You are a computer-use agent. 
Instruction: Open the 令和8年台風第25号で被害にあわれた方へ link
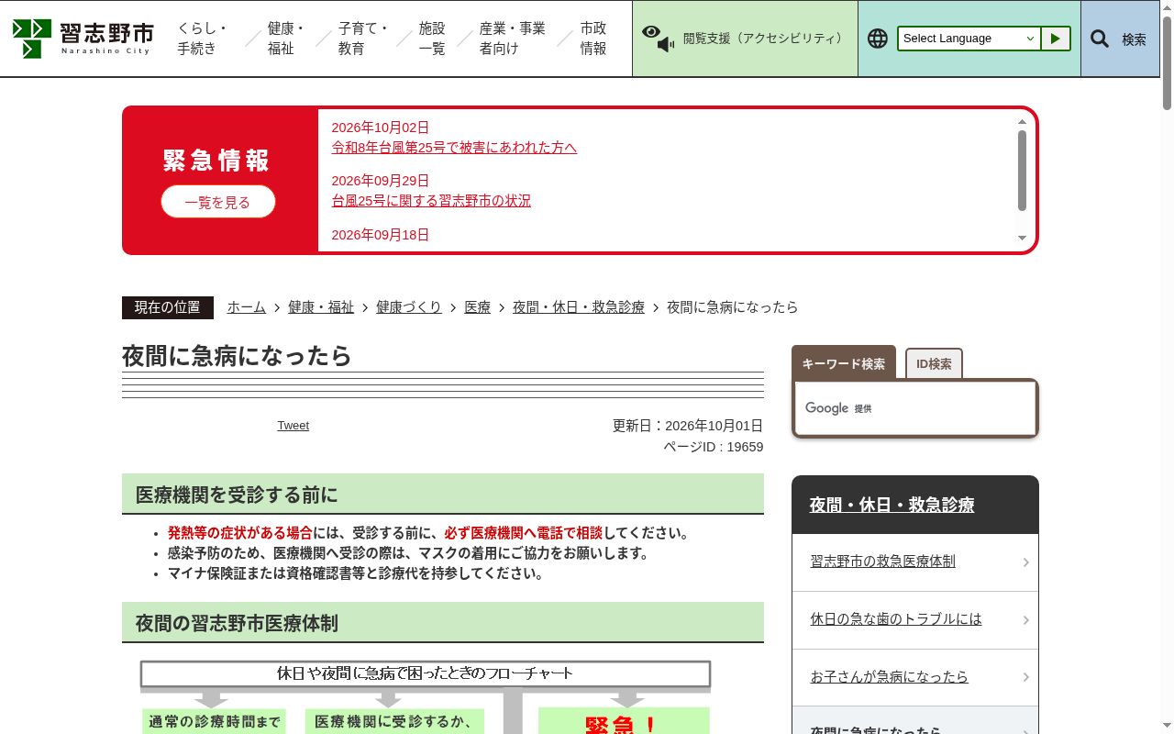(x=454, y=148)
